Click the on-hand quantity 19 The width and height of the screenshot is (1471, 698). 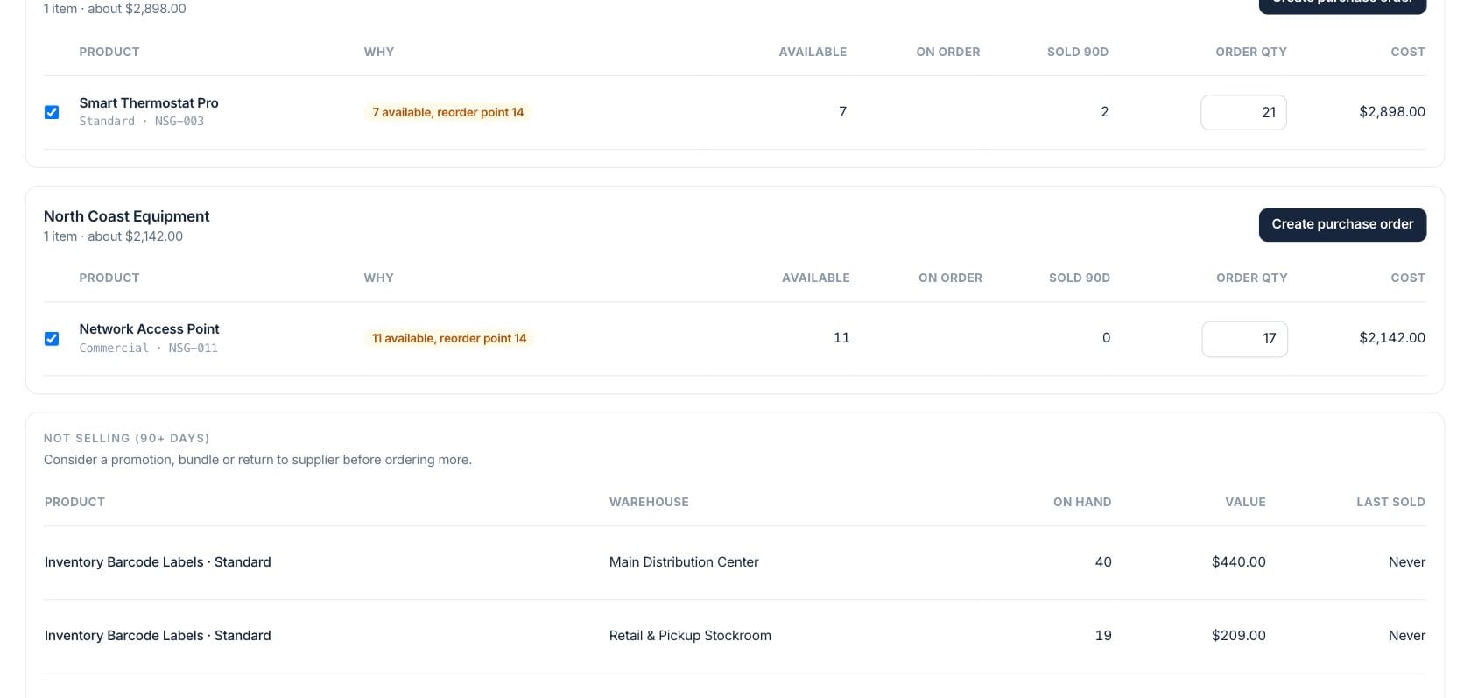coord(1103,636)
